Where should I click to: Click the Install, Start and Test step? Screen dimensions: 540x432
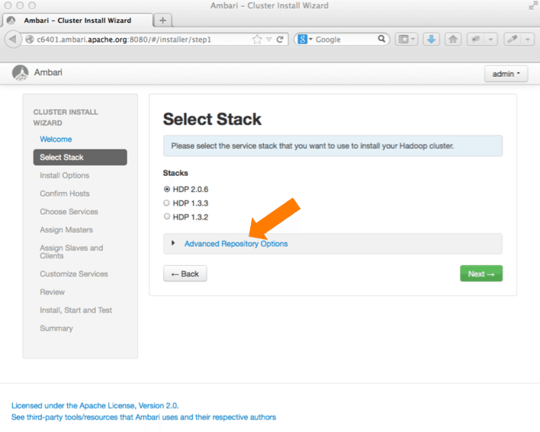pyautogui.click(x=76, y=310)
